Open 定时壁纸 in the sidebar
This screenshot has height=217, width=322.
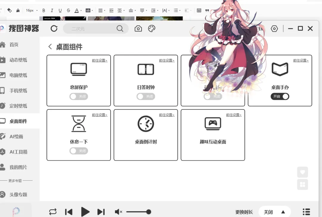coord(18,106)
